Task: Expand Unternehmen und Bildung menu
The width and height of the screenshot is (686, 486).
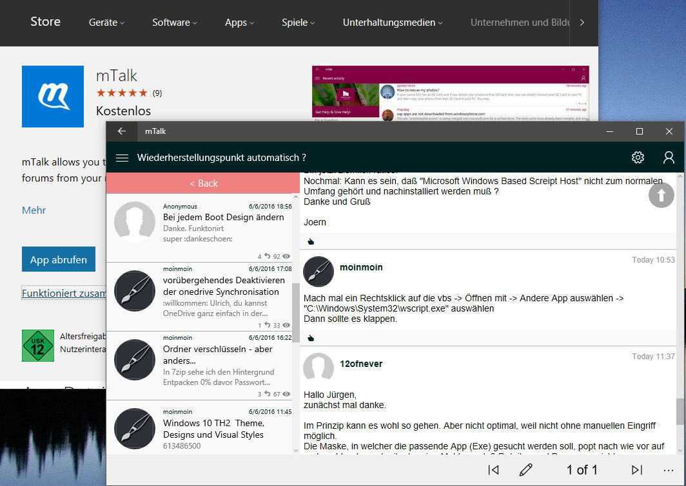Action: 520,23
